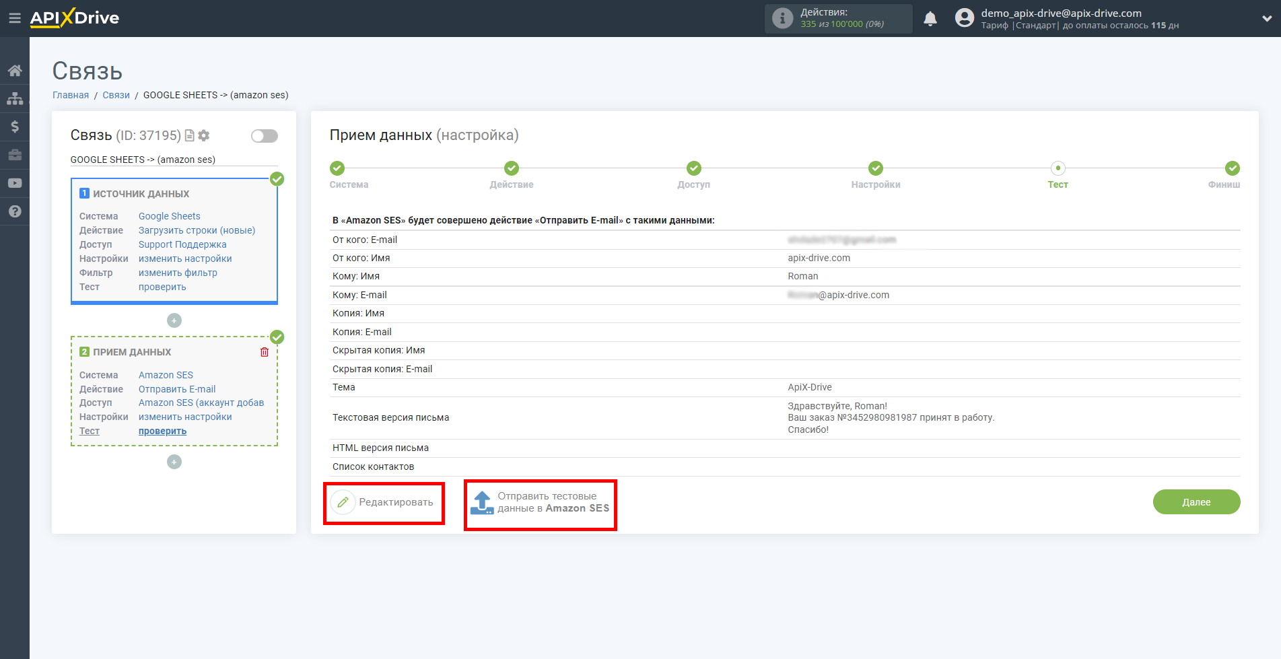
Task: Click the HTML версия письма row
Action: [785, 448]
